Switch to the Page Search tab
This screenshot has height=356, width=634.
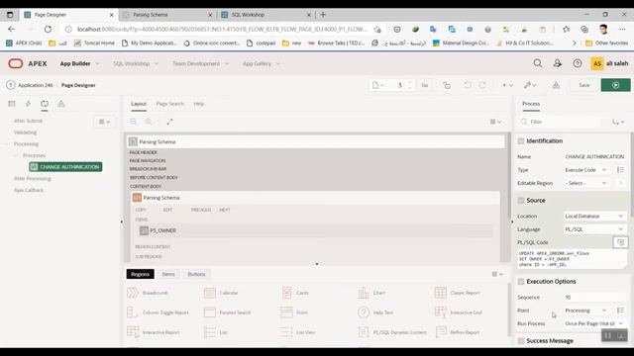[x=169, y=104]
